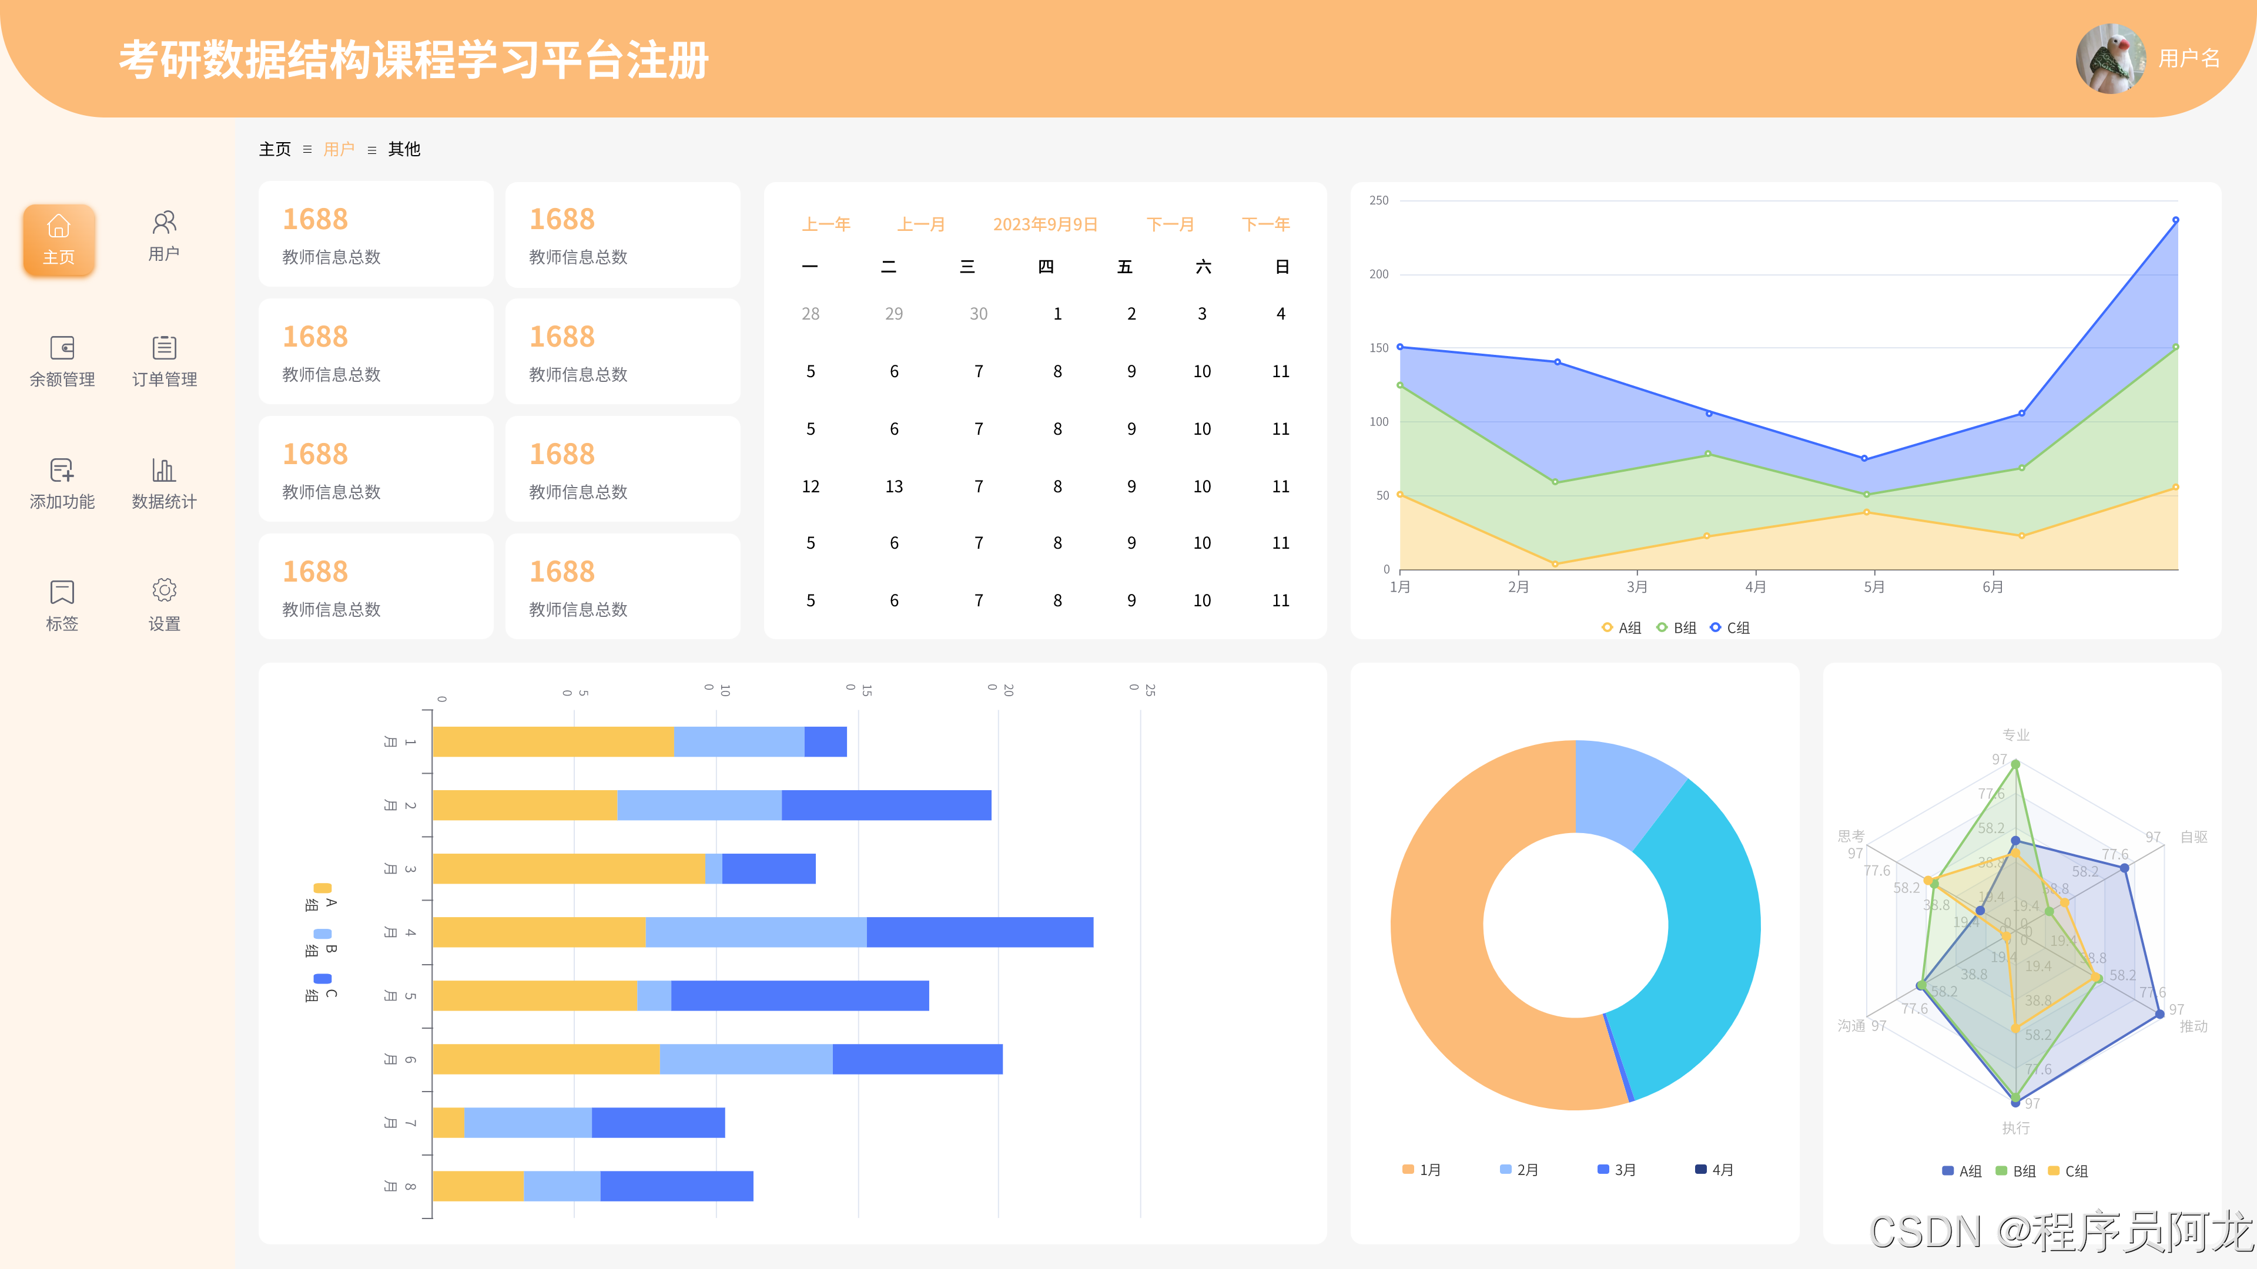Select calendar date 13

[893, 486]
